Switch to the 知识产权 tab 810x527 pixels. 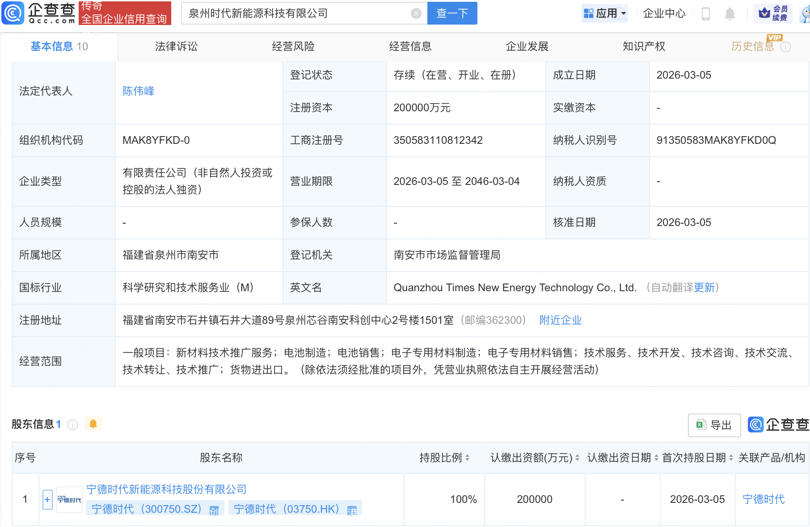point(644,46)
